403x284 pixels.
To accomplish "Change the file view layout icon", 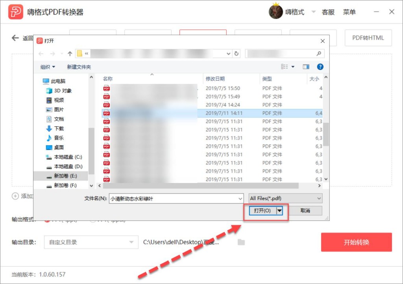I will [284, 67].
